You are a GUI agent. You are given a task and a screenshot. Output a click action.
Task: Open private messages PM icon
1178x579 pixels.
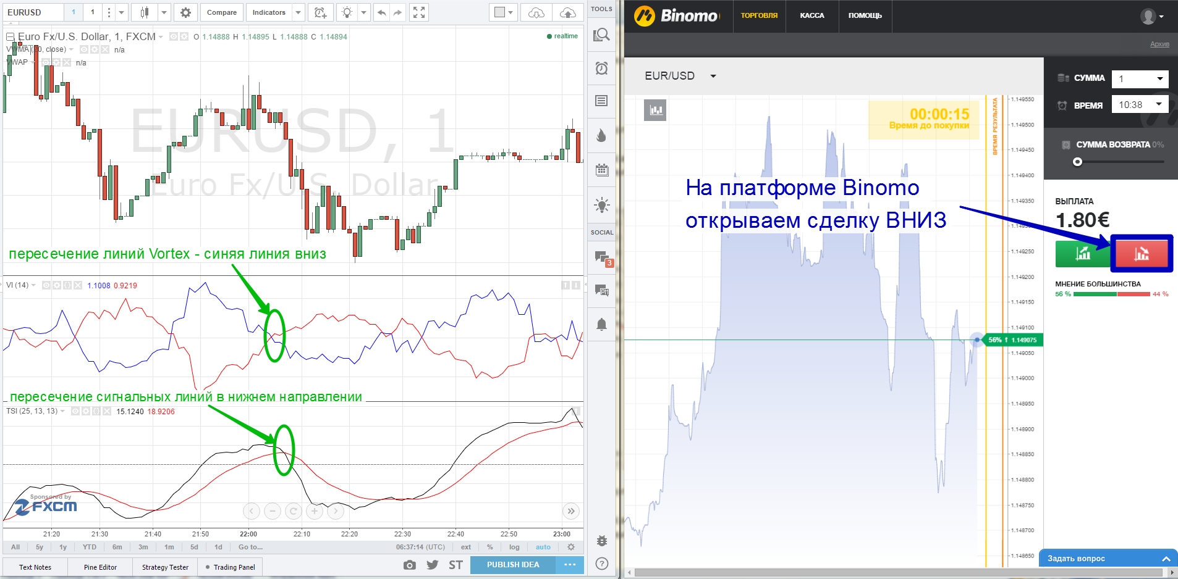pyautogui.click(x=601, y=290)
